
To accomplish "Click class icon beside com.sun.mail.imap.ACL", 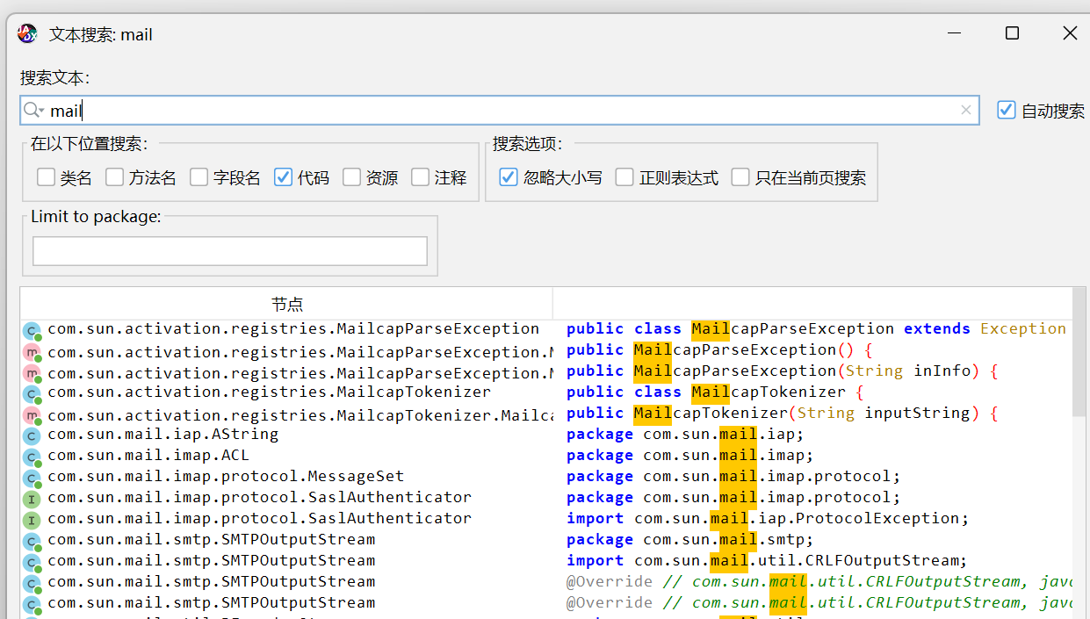I will [x=32, y=457].
